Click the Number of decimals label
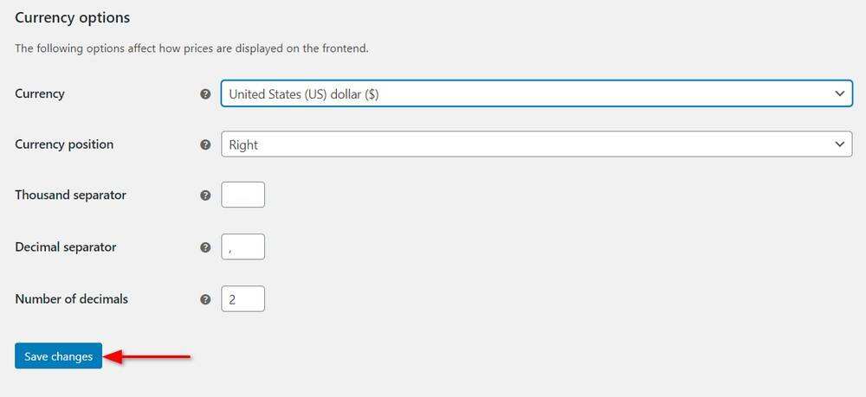Screen dimensions: 866x397 click(71, 299)
